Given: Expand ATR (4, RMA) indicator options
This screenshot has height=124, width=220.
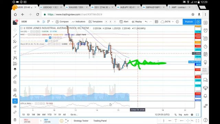Looking at the screenshot, I should [33, 103].
